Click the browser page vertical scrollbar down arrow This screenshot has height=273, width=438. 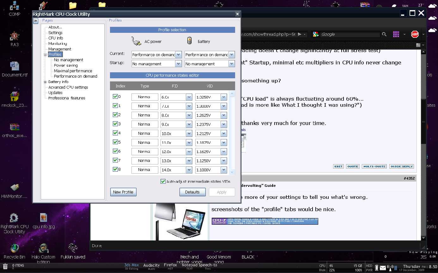tap(423, 238)
